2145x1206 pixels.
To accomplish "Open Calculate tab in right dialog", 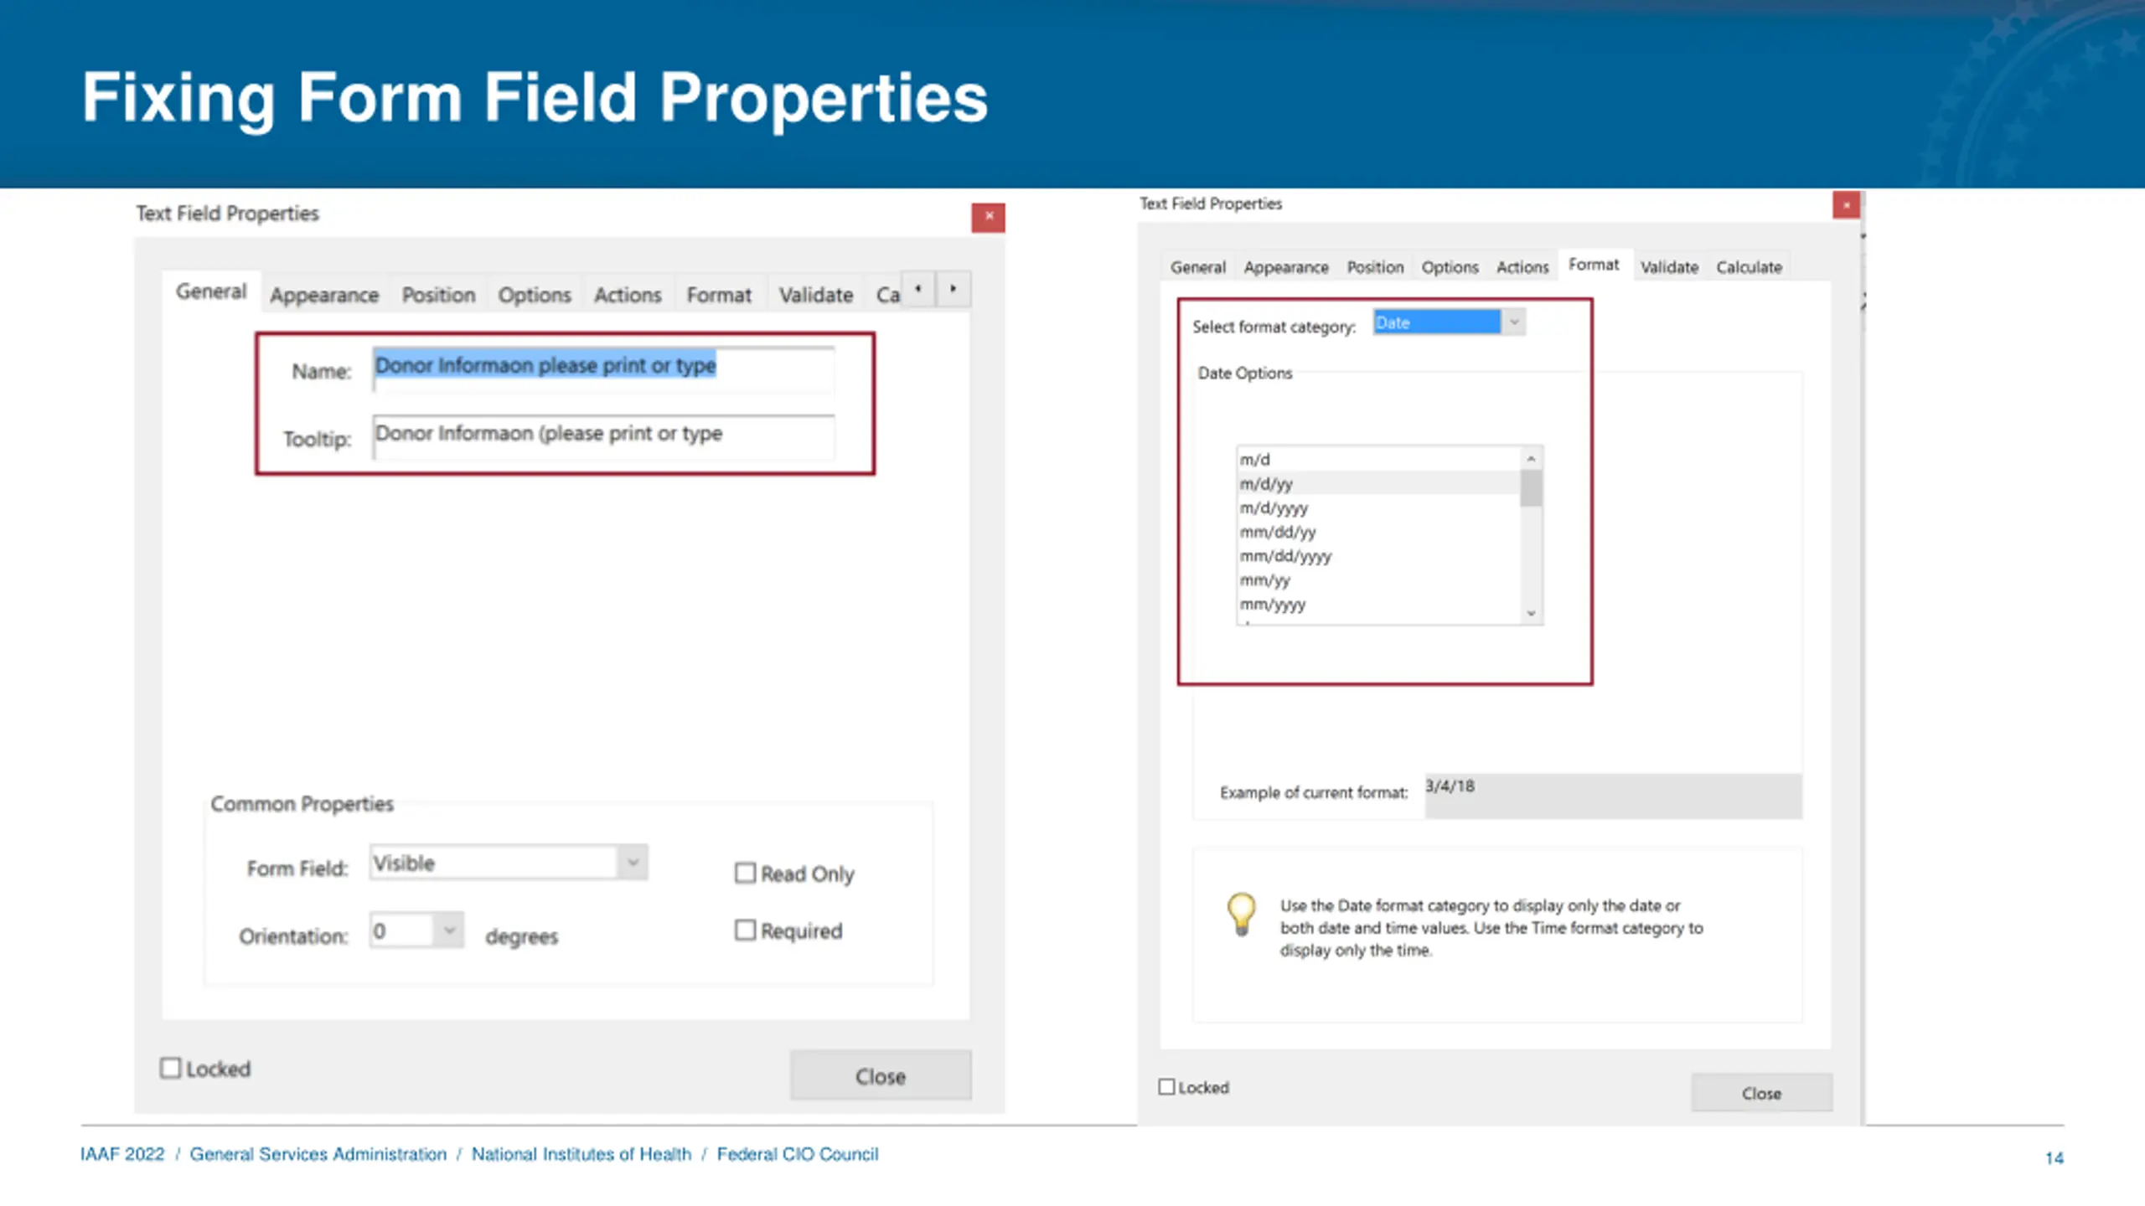I will [1749, 267].
